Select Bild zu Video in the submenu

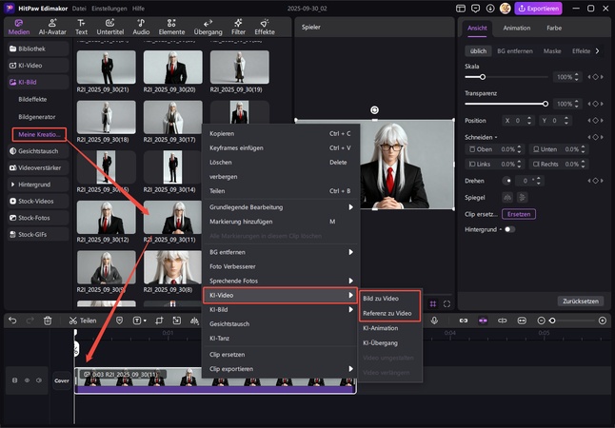(381, 299)
